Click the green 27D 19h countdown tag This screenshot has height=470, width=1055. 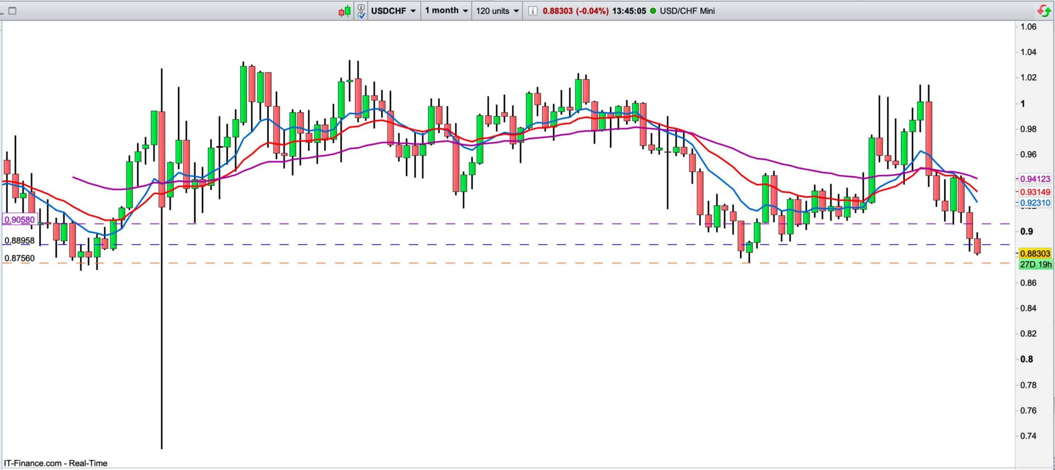[x=1035, y=264]
